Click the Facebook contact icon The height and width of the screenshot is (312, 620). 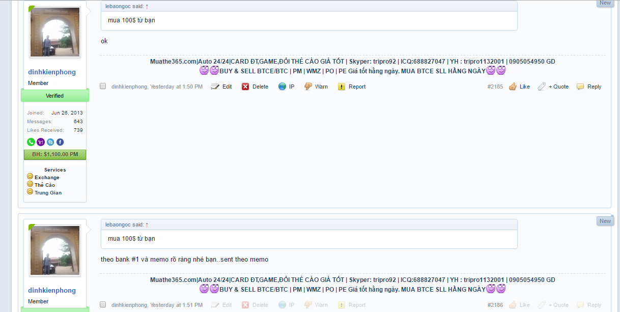pos(60,142)
